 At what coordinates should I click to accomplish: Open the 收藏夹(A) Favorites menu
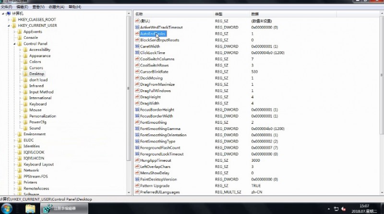pyautogui.click(x=56, y=7)
